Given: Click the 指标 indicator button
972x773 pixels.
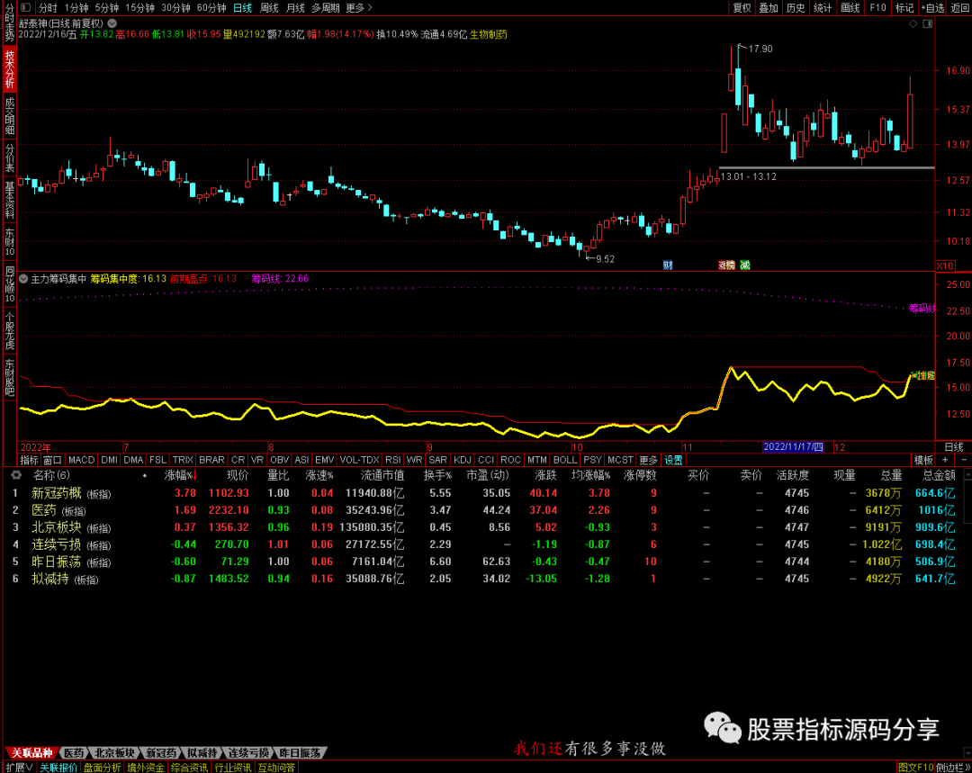Looking at the screenshot, I should click(x=29, y=460).
